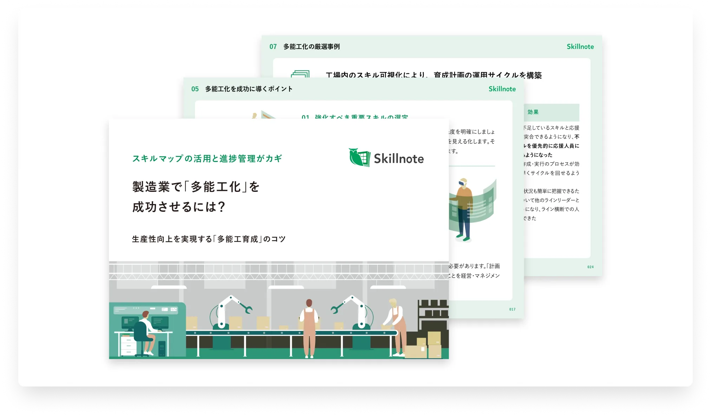Click Skillnote text on slide 05 header
Image resolution: width=711 pixels, height=416 pixels.
click(502, 89)
